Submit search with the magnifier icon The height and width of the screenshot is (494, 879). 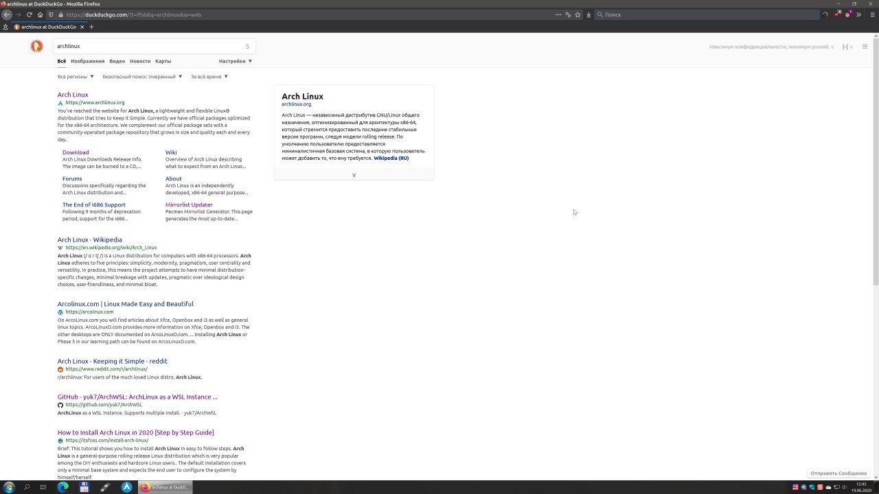247,46
